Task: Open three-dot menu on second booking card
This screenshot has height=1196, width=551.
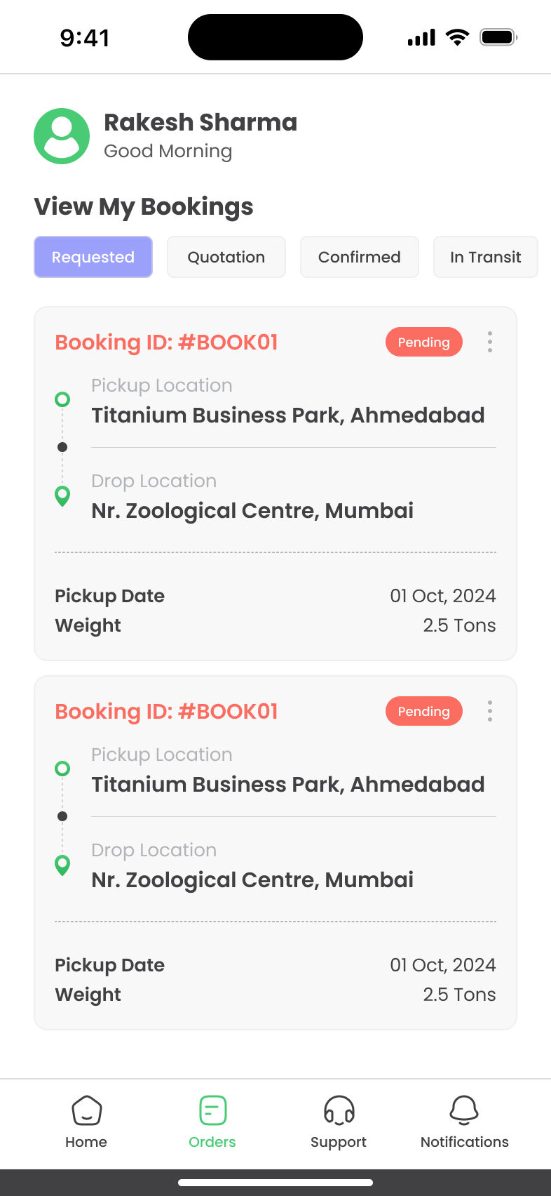Action: click(490, 711)
